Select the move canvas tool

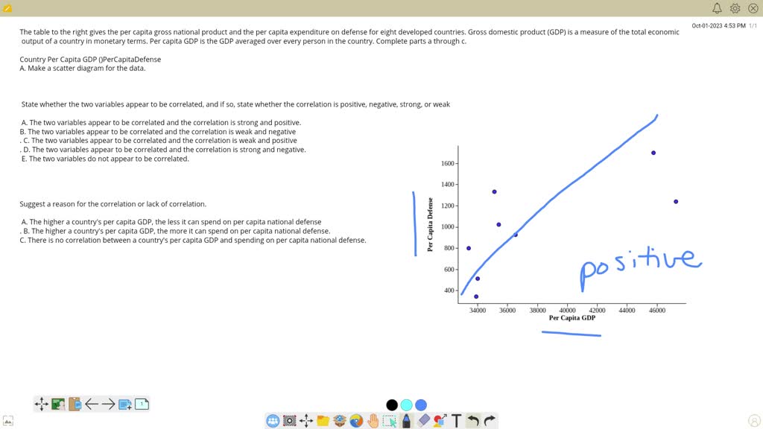42,404
